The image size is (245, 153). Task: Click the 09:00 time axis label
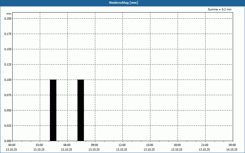click(95, 145)
